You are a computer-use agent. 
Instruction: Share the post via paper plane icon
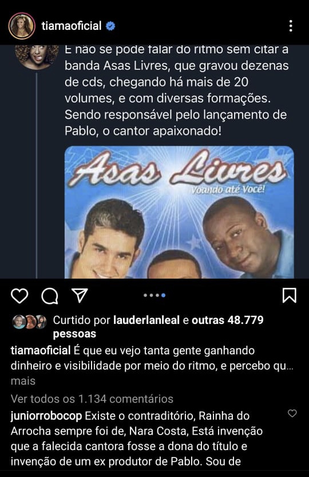(80, 295)
